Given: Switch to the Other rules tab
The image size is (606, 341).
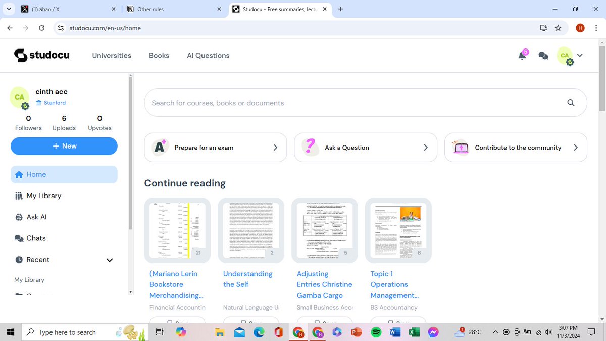Looking at the screenshot, I should [x=174, y=9].
